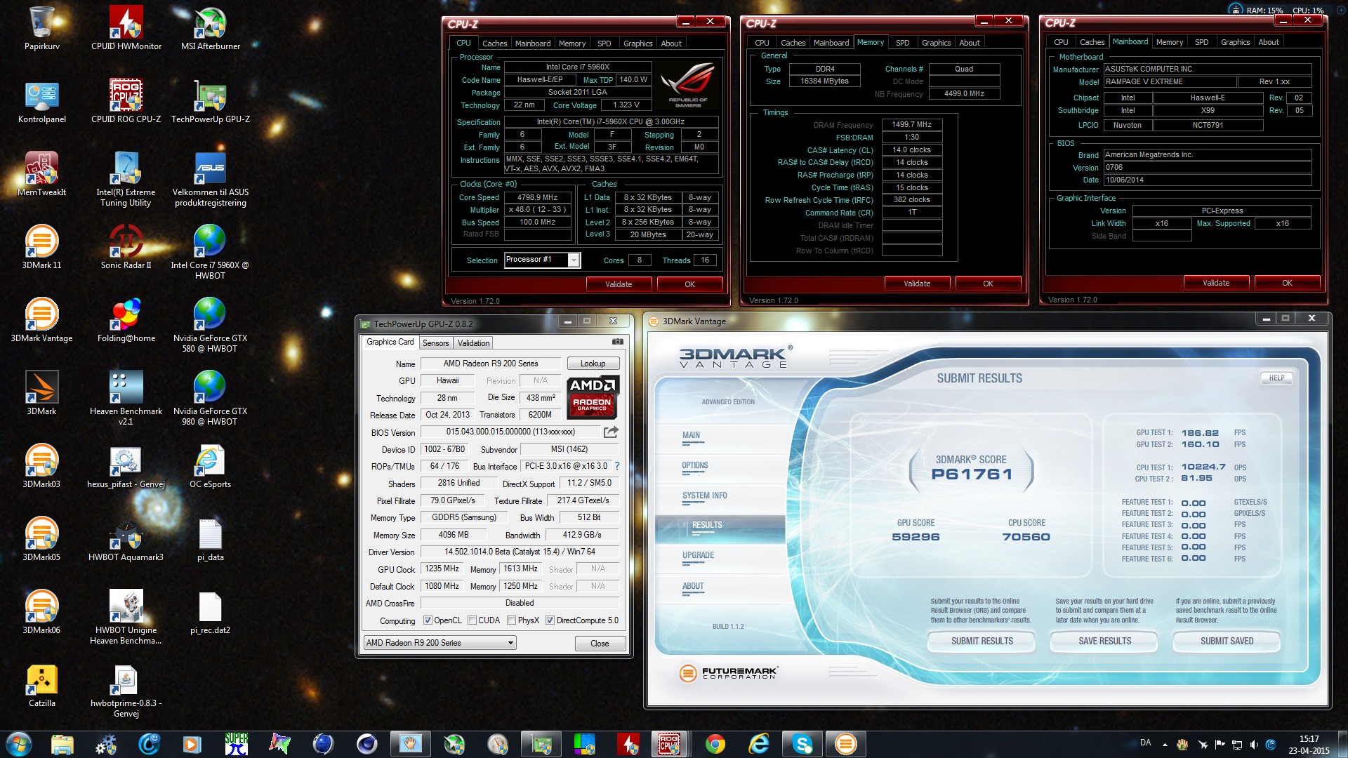Viewport: 1348px width, 758px height.
Task: Open the Papirkurv recycle bin icon
Action: 42,28
